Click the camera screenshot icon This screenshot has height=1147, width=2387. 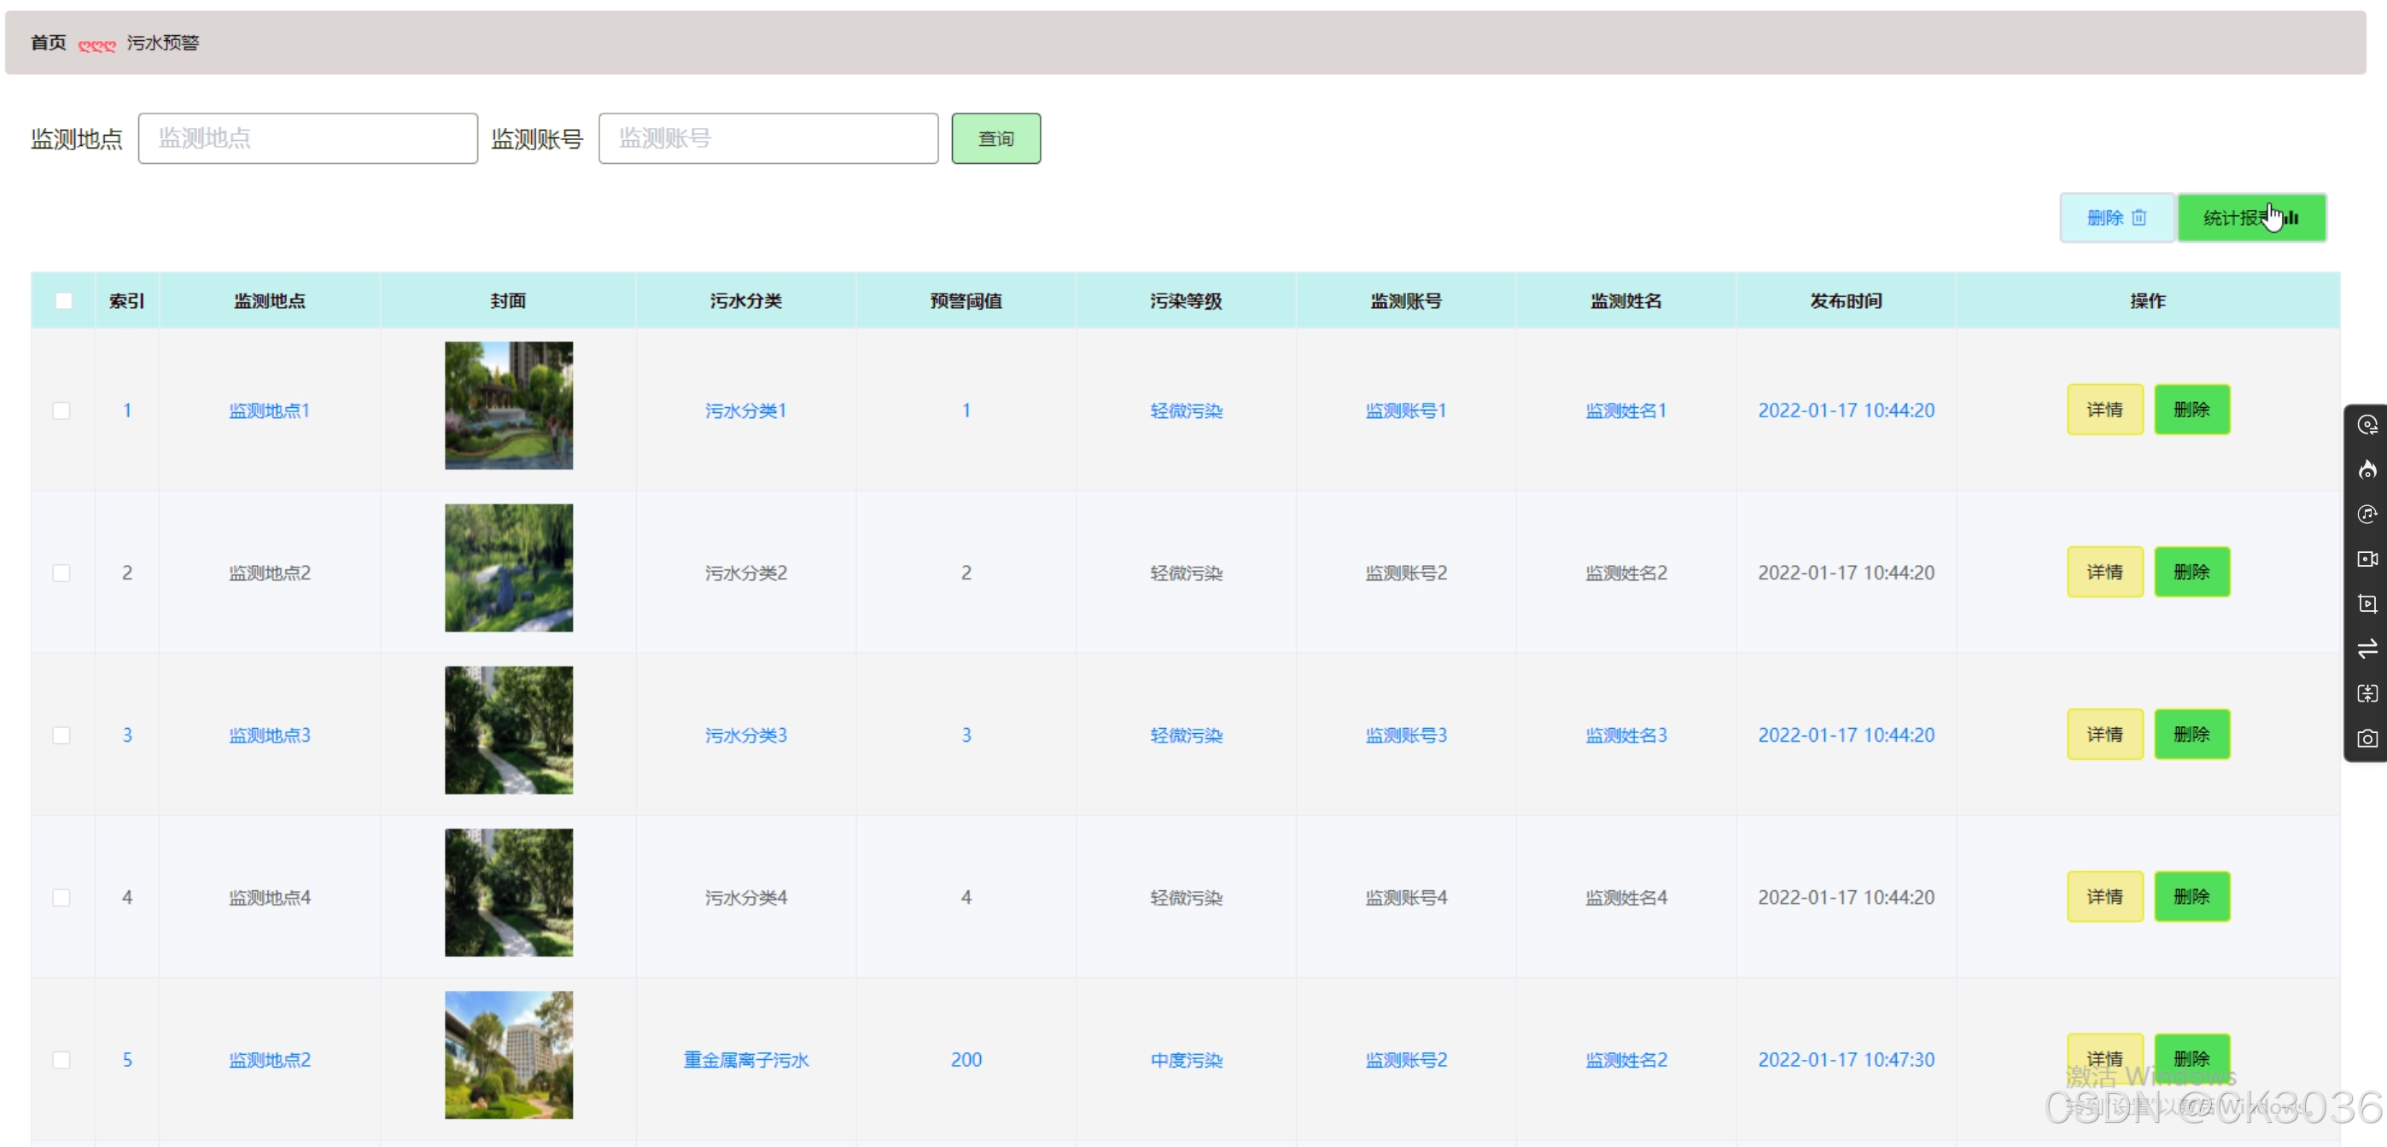pos(2367,738)
